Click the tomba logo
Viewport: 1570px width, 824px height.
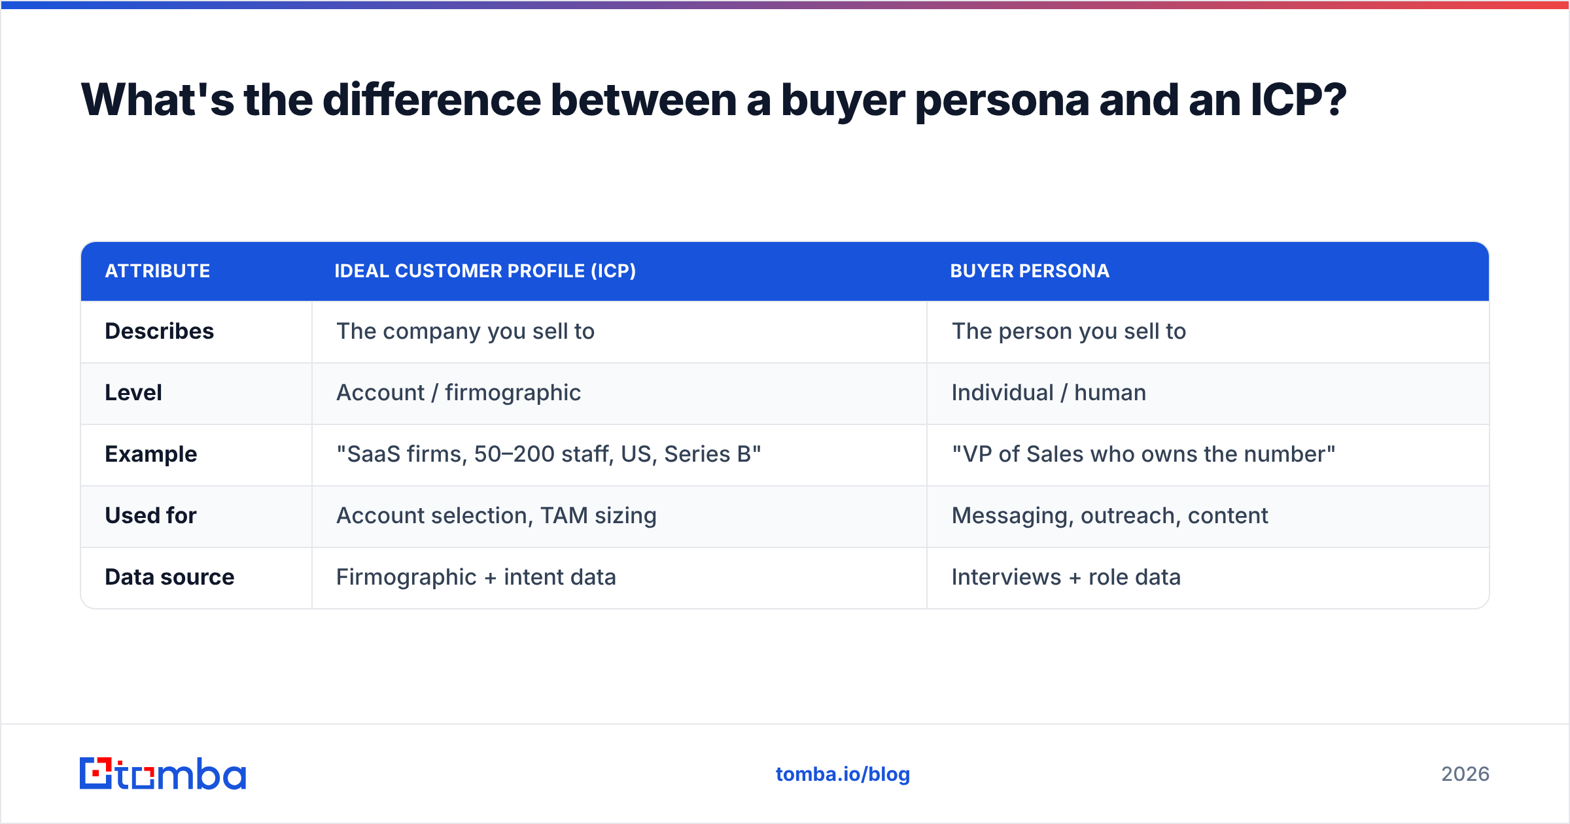click(163, 774)
